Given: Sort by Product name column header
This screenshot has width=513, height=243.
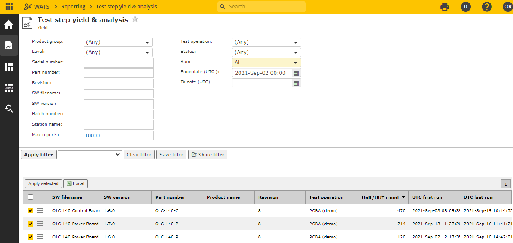Looking at the screenshot, I should (x=229, y=197).
